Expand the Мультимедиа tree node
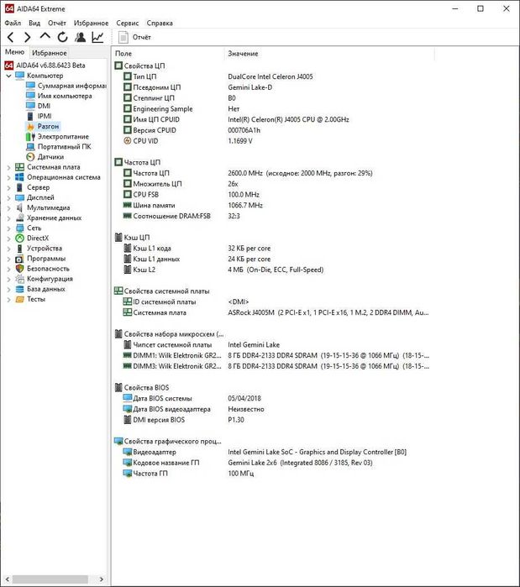 [x=8, y=207]
